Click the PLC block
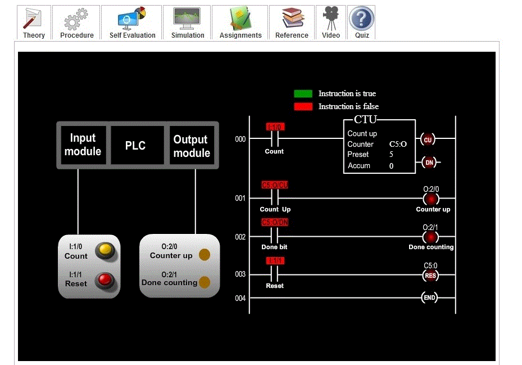 click(137, 145)
